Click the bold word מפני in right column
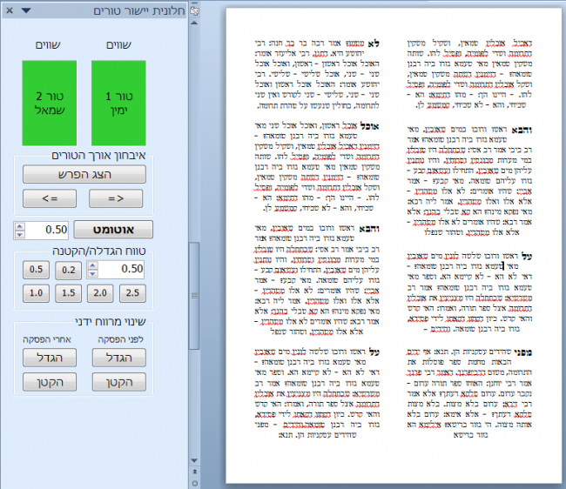The height and width of the screenshot is (489, 566). [x=523, y=352]
